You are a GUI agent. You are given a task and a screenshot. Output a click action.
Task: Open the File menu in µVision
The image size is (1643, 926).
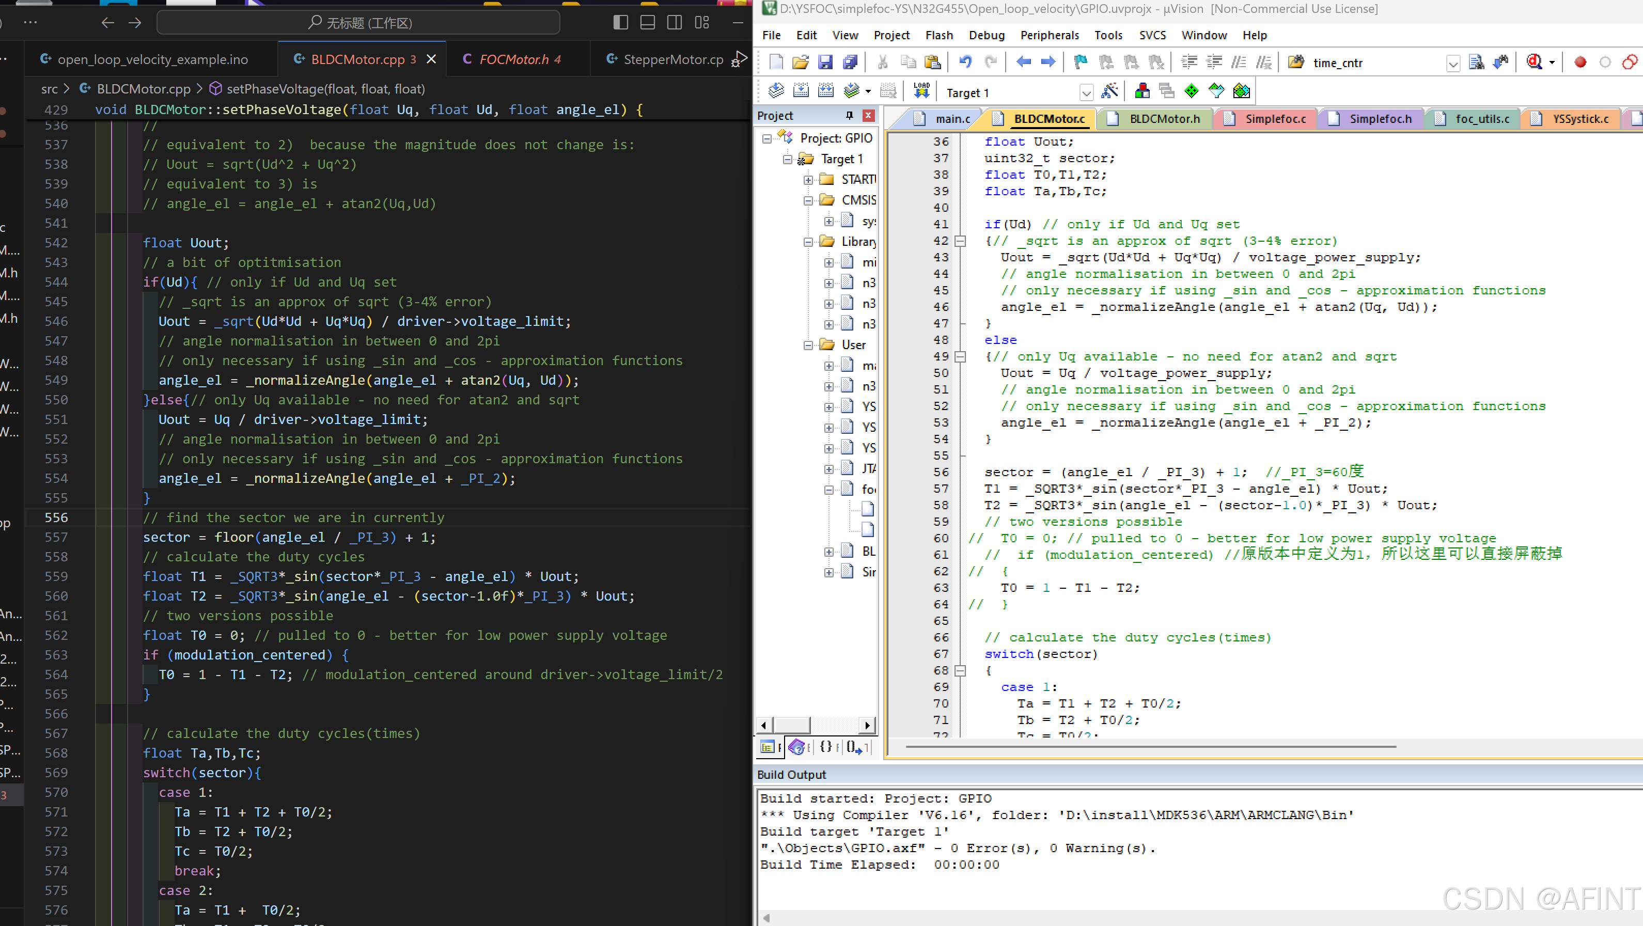coord(771,35)
